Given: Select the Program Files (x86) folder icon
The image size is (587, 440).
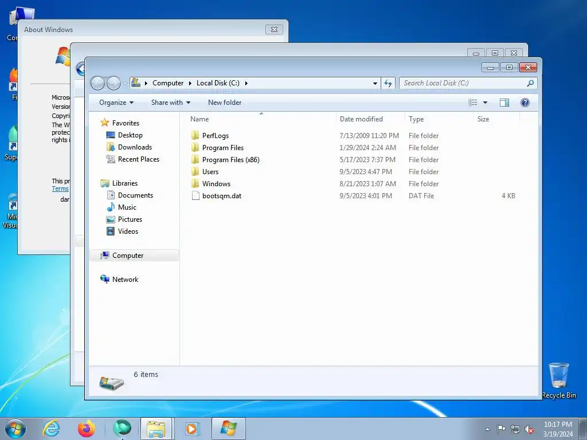Looking at the screenshot, I should pos(195,159).
